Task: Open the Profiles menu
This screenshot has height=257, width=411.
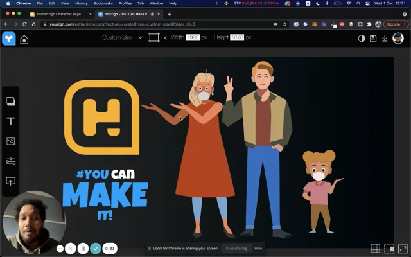Action: pos(125,3)
